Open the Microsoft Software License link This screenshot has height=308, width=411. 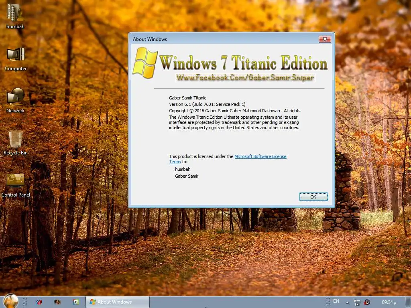(x=260, y=156)
